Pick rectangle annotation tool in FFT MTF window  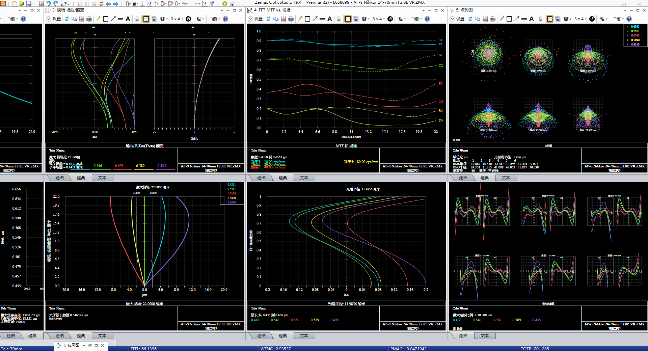(307, 19)
